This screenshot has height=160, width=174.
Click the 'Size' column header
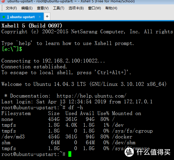coord(54,114)
